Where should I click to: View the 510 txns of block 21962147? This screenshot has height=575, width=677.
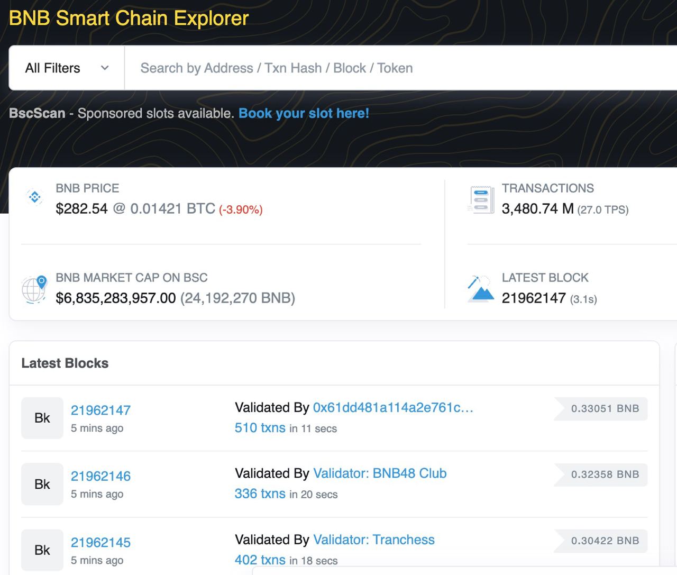click(x=260, y=427)
